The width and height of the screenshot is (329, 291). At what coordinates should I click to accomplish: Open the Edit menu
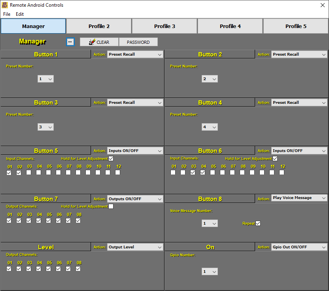[x=19, y=14]
